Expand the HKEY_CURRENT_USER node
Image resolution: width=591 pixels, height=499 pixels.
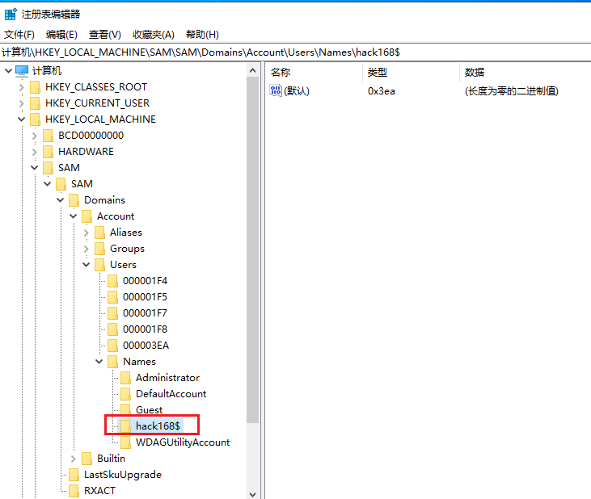coord(21,103)
